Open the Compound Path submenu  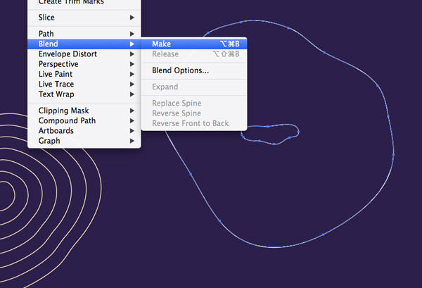click(67, 120)
